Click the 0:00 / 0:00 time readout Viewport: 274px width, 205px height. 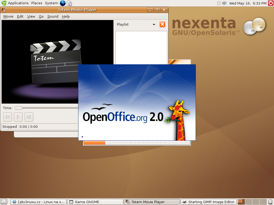pos(28,127)
